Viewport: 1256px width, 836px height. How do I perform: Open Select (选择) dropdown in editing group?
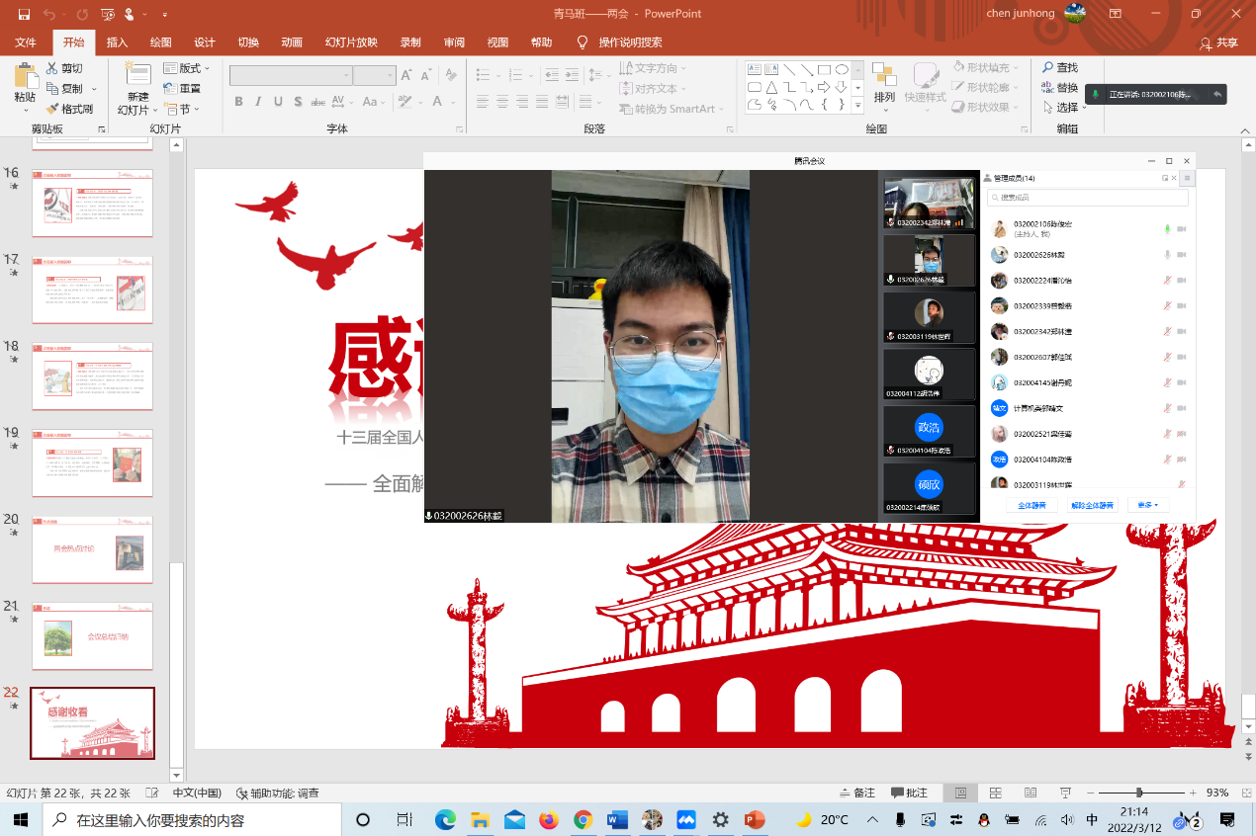[x=1064, y=107]
